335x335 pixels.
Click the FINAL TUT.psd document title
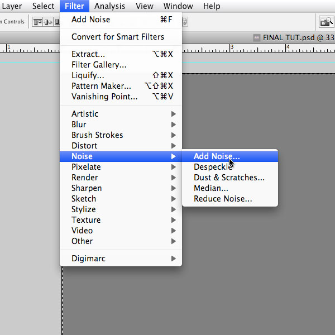pos(299,38)
